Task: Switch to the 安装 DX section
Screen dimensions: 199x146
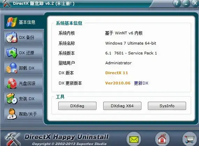Action: point(23,98)
